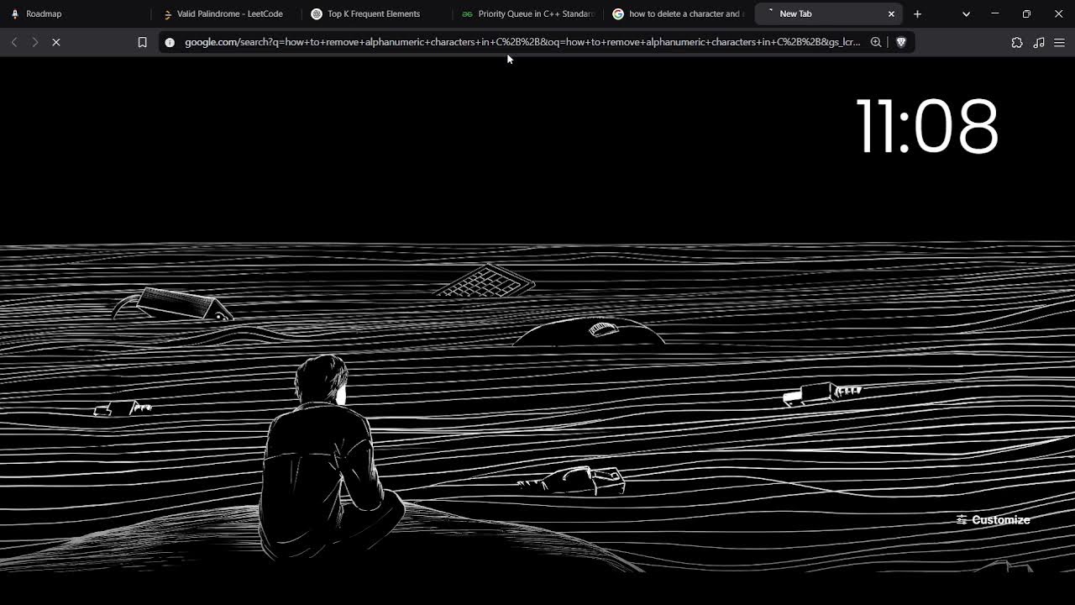Select the New Tab tab
Viewport: 1075px width, 605px height.
[x=829, y=13]
